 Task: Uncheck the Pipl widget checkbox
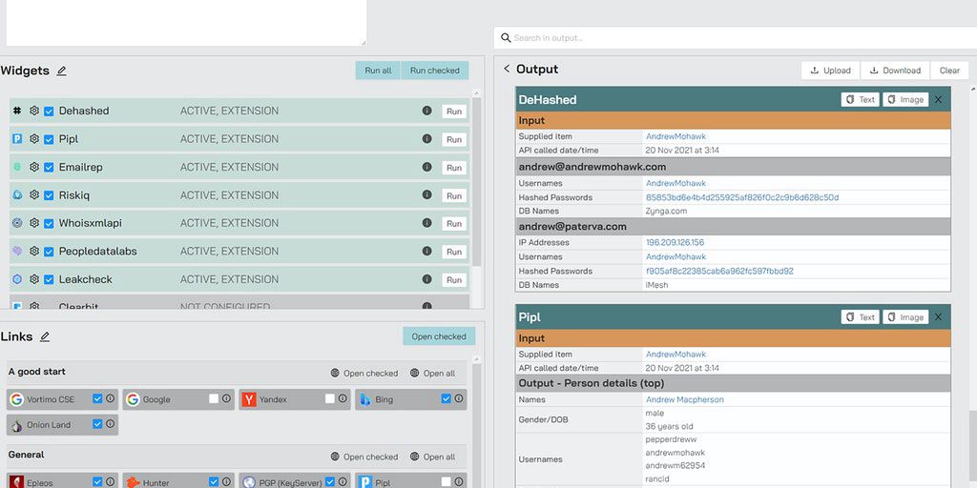pyautogui.click(x=49, y=139)
